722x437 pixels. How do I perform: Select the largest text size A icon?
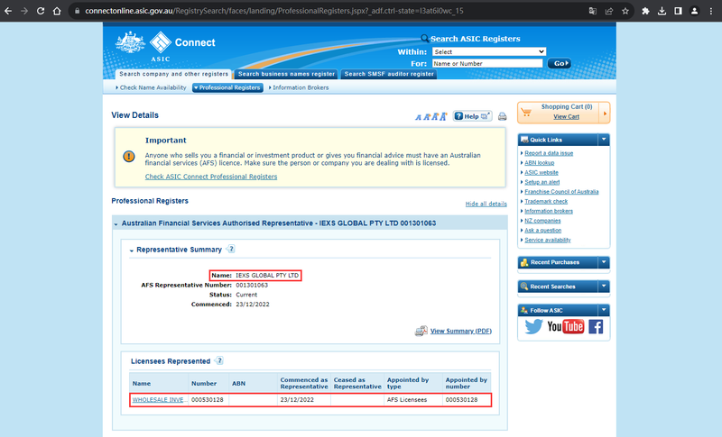[443, 117]
